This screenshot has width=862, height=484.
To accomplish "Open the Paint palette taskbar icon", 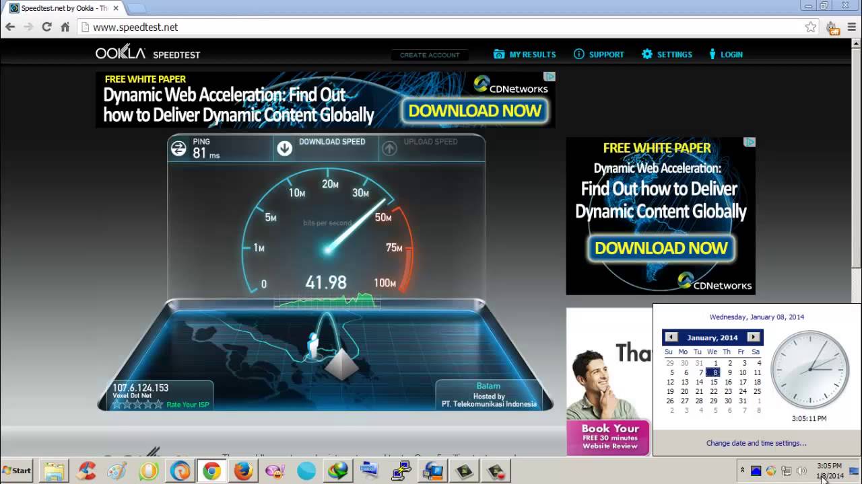I will (117, 471).
